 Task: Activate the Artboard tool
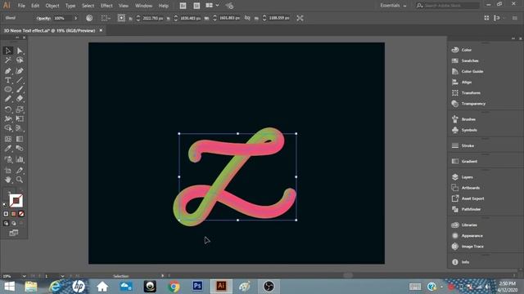click(8, 171)
